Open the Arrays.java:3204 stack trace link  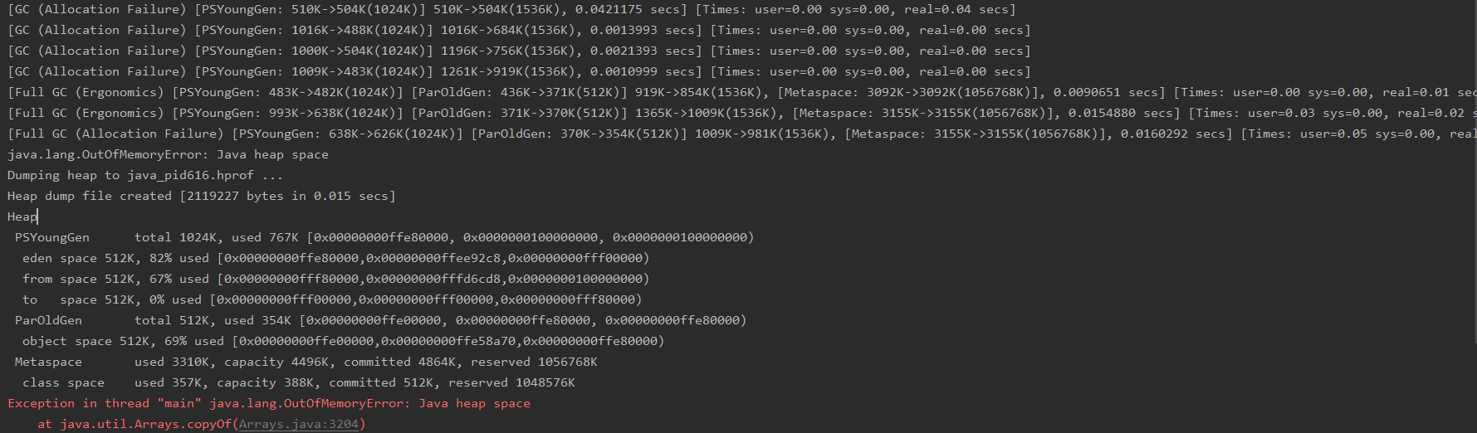click(299, 424)
